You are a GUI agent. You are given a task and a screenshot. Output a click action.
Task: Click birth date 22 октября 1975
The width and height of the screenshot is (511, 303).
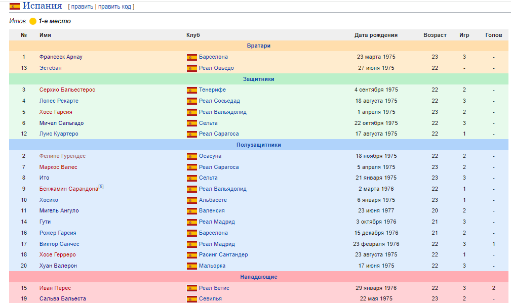(x=376, y=123)
